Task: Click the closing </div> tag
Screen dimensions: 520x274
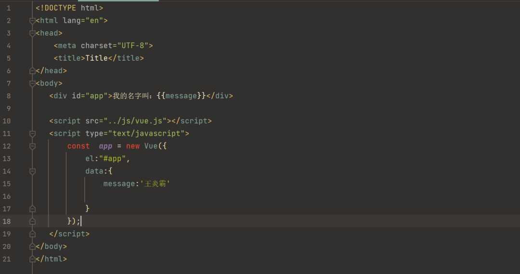Action: pyautogui.click(x=220, y=96)
